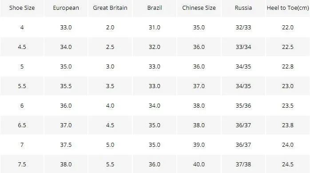Select Great Britain value 3.0
Screen dimensions: 310x173
click(110, 67)
